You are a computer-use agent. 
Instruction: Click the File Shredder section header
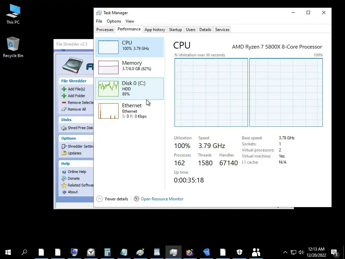[x=74, y=81]
